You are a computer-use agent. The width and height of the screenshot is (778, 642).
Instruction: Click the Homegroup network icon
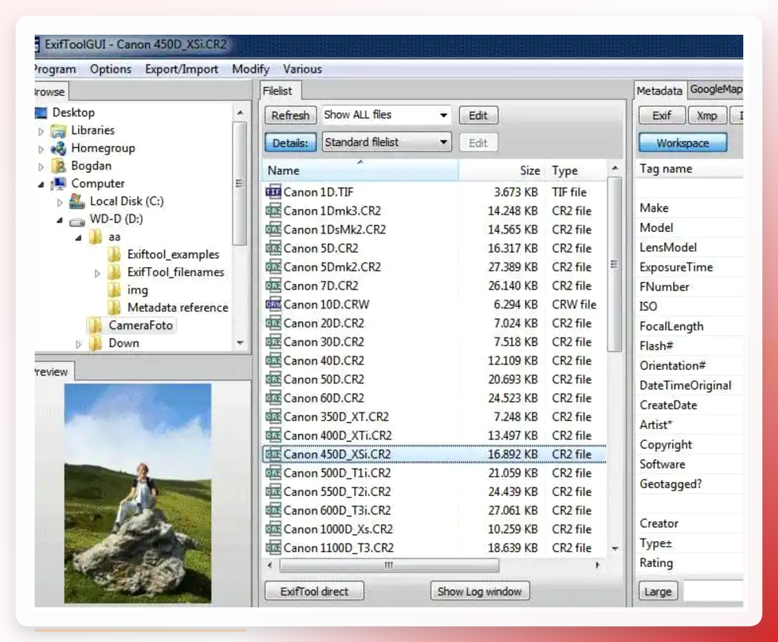coord(58,148)
